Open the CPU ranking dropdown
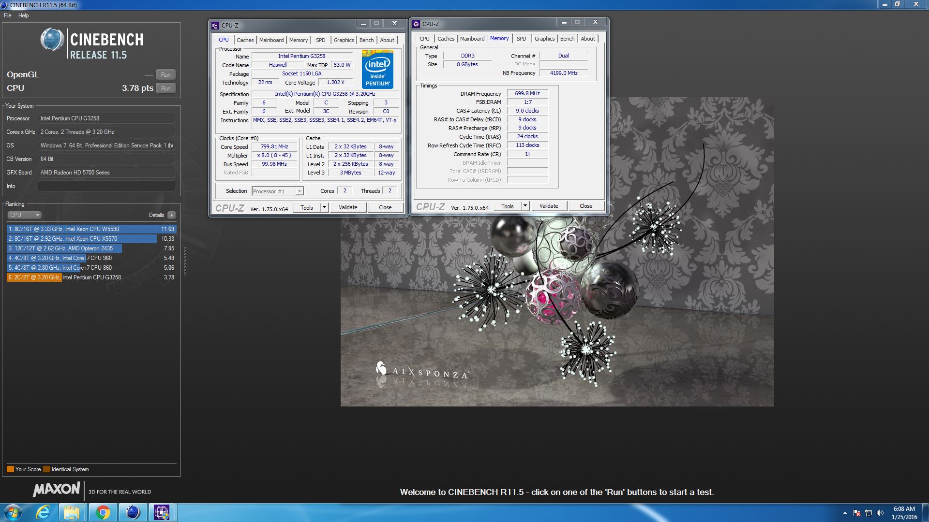Screen dimensions: 929x522 pos(24,215)
